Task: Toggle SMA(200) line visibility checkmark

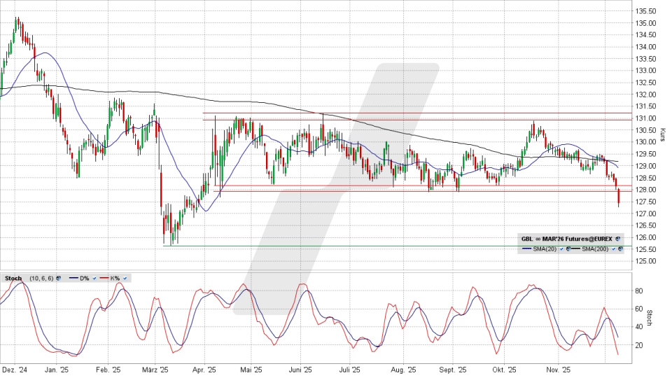Action: pyautogui.click(x=613, y=249)
